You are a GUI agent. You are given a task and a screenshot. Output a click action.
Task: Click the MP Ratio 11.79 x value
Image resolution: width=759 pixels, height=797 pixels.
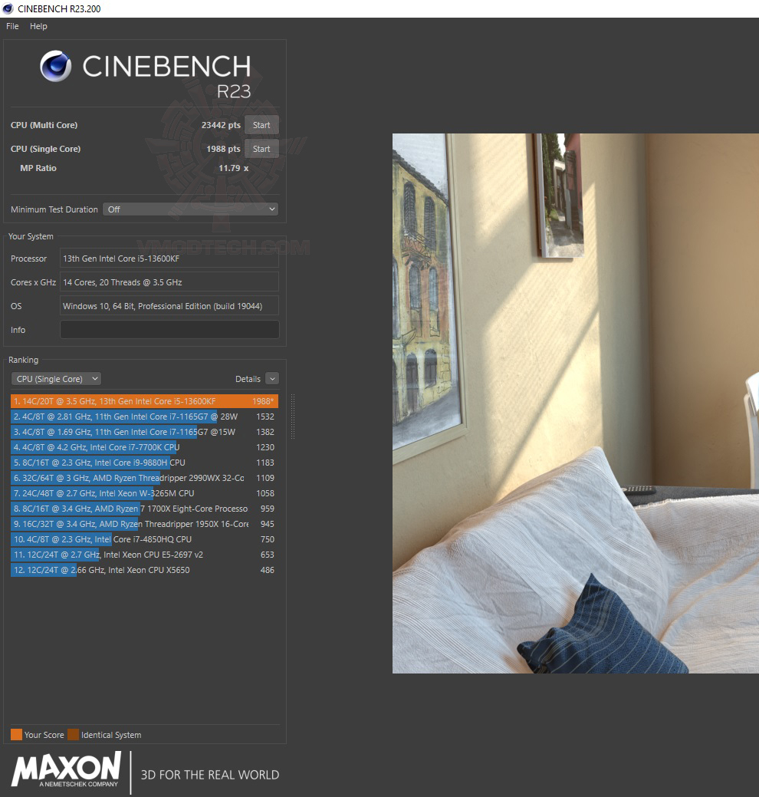[233, 168]
